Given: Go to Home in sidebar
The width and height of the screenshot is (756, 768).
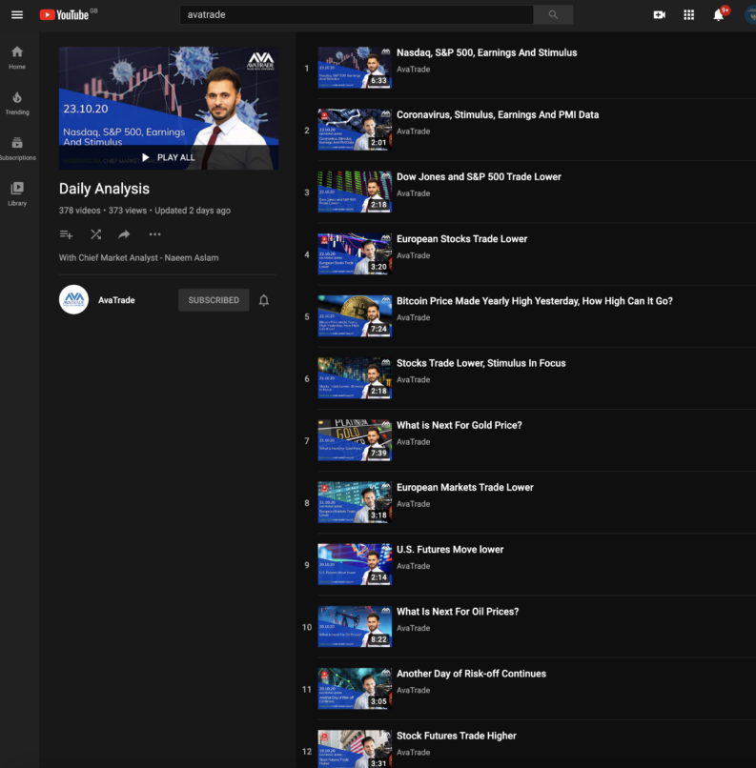Looking at the screenshot, I should point(17,57).
